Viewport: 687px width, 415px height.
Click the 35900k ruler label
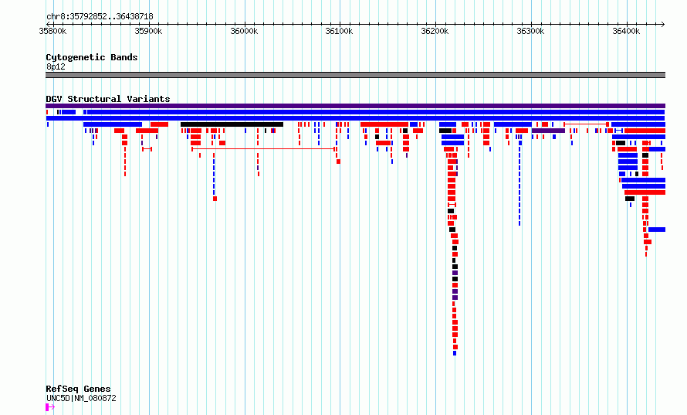pyautogui.click(x=148, y=31)
